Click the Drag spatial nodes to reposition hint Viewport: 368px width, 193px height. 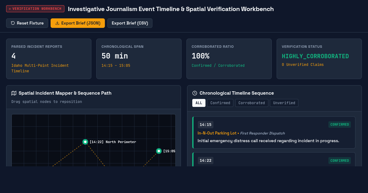(47, 102)
